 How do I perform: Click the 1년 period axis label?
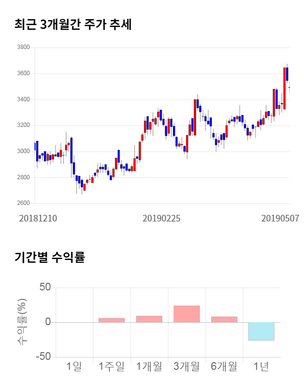261,366
